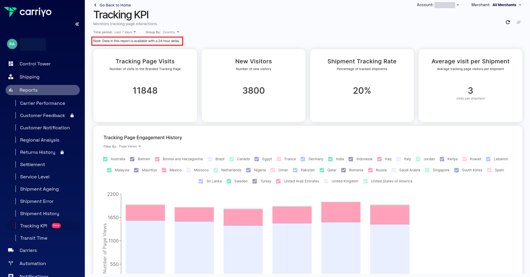Open Service Level report
The height and width of the screenshot is (277, 530).
click(x=35, y=177)
